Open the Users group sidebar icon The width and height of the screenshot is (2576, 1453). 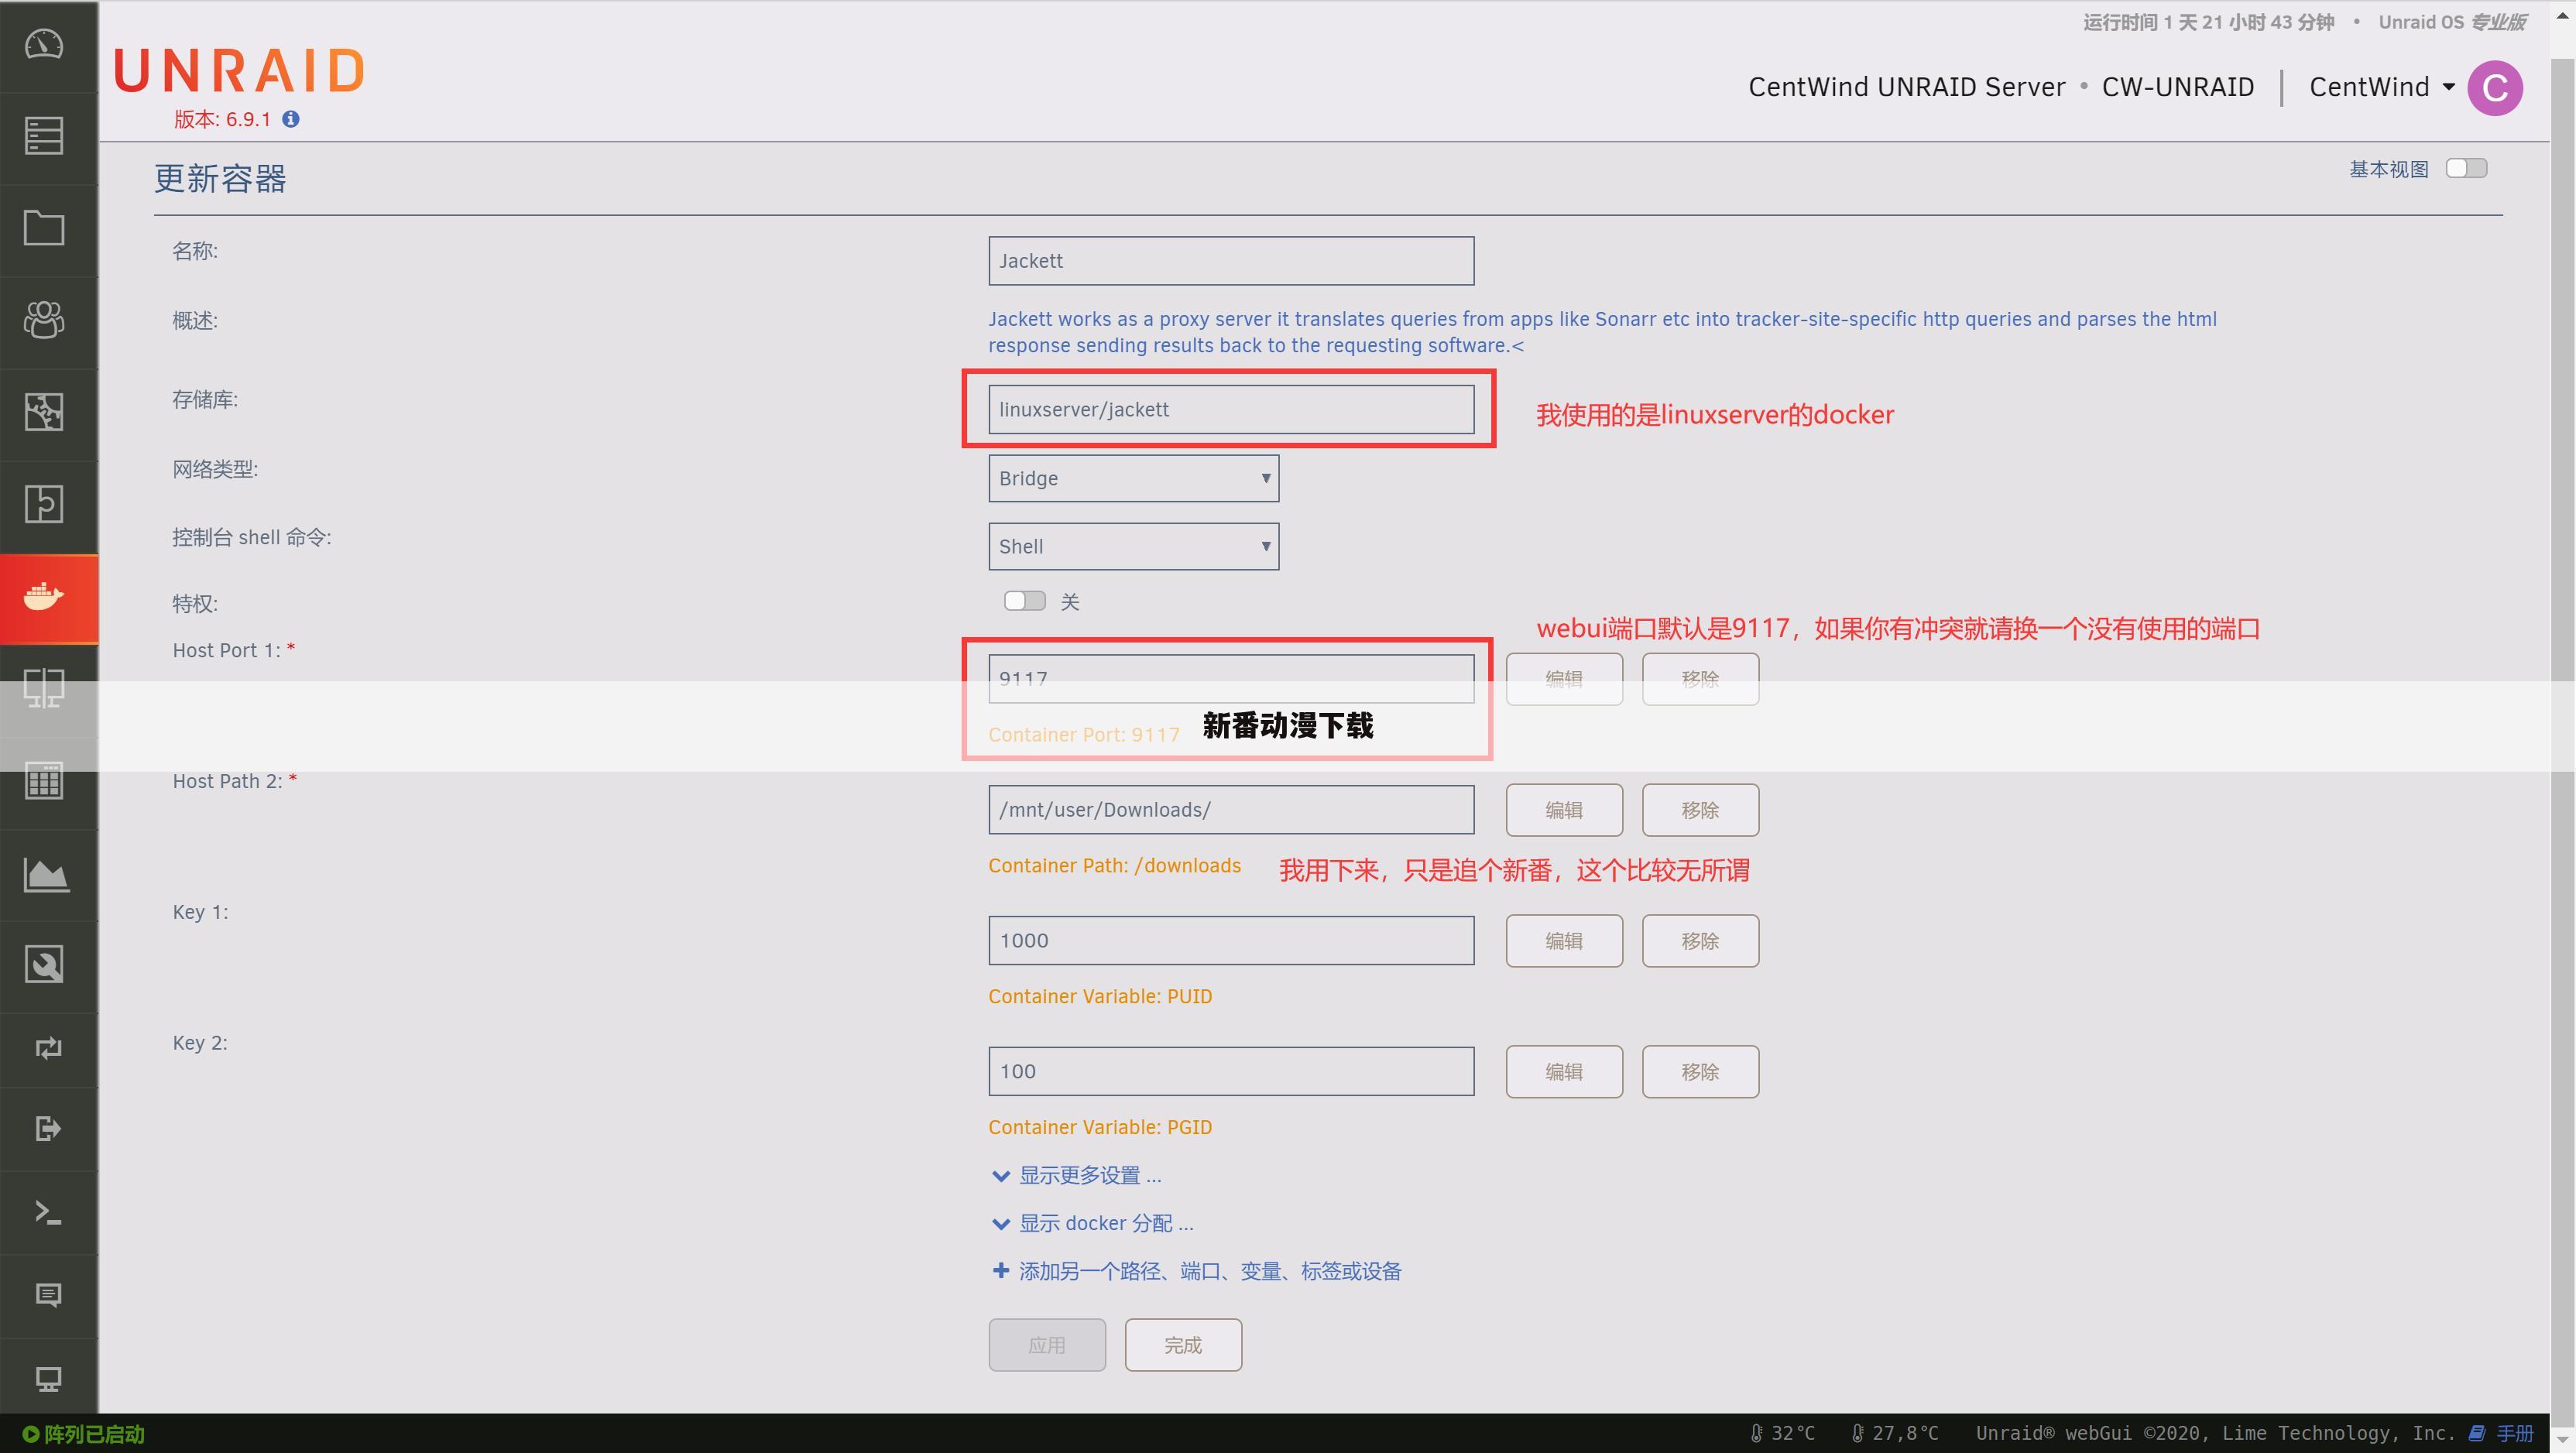(x=44, y=320)
